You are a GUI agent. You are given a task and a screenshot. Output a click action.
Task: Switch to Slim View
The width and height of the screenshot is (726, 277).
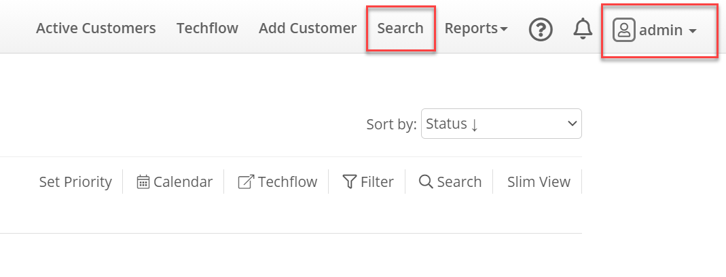tap(539, 182)
